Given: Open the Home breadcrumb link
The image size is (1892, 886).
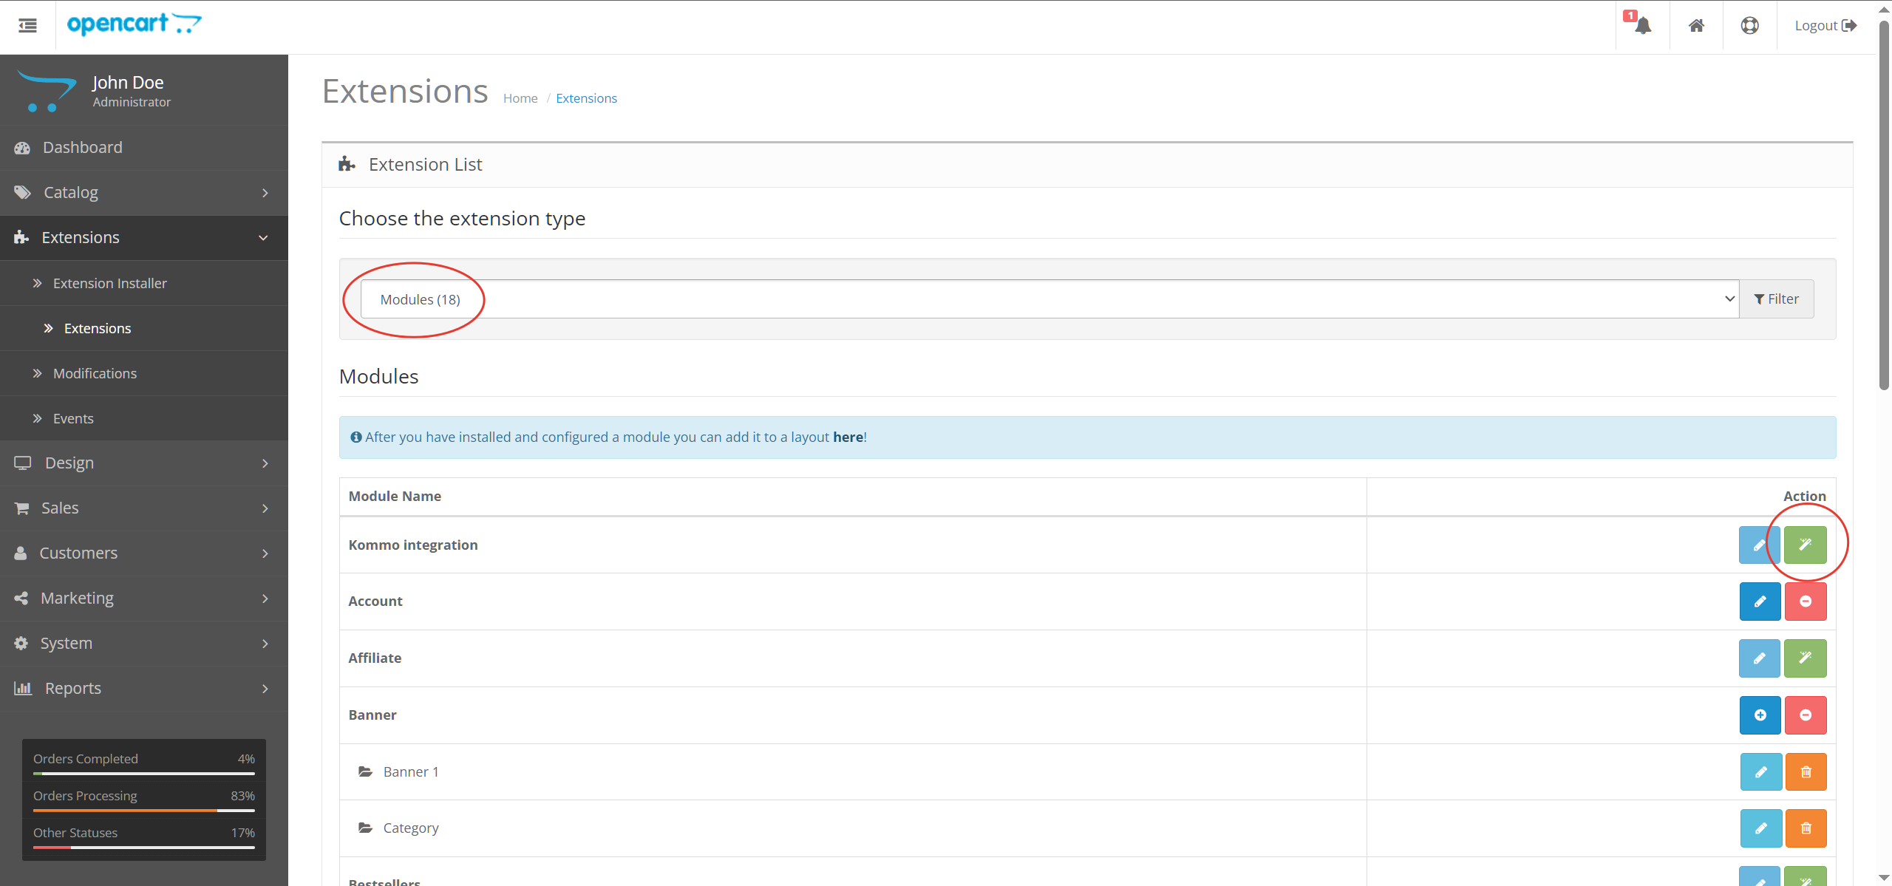Looking at the screenshot, I should pyautogui.click(x=520, y=98).
